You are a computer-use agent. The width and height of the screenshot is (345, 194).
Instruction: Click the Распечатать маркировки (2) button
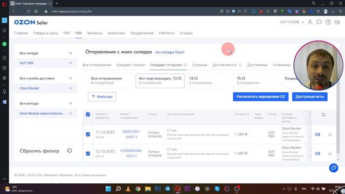click(260, 96)
